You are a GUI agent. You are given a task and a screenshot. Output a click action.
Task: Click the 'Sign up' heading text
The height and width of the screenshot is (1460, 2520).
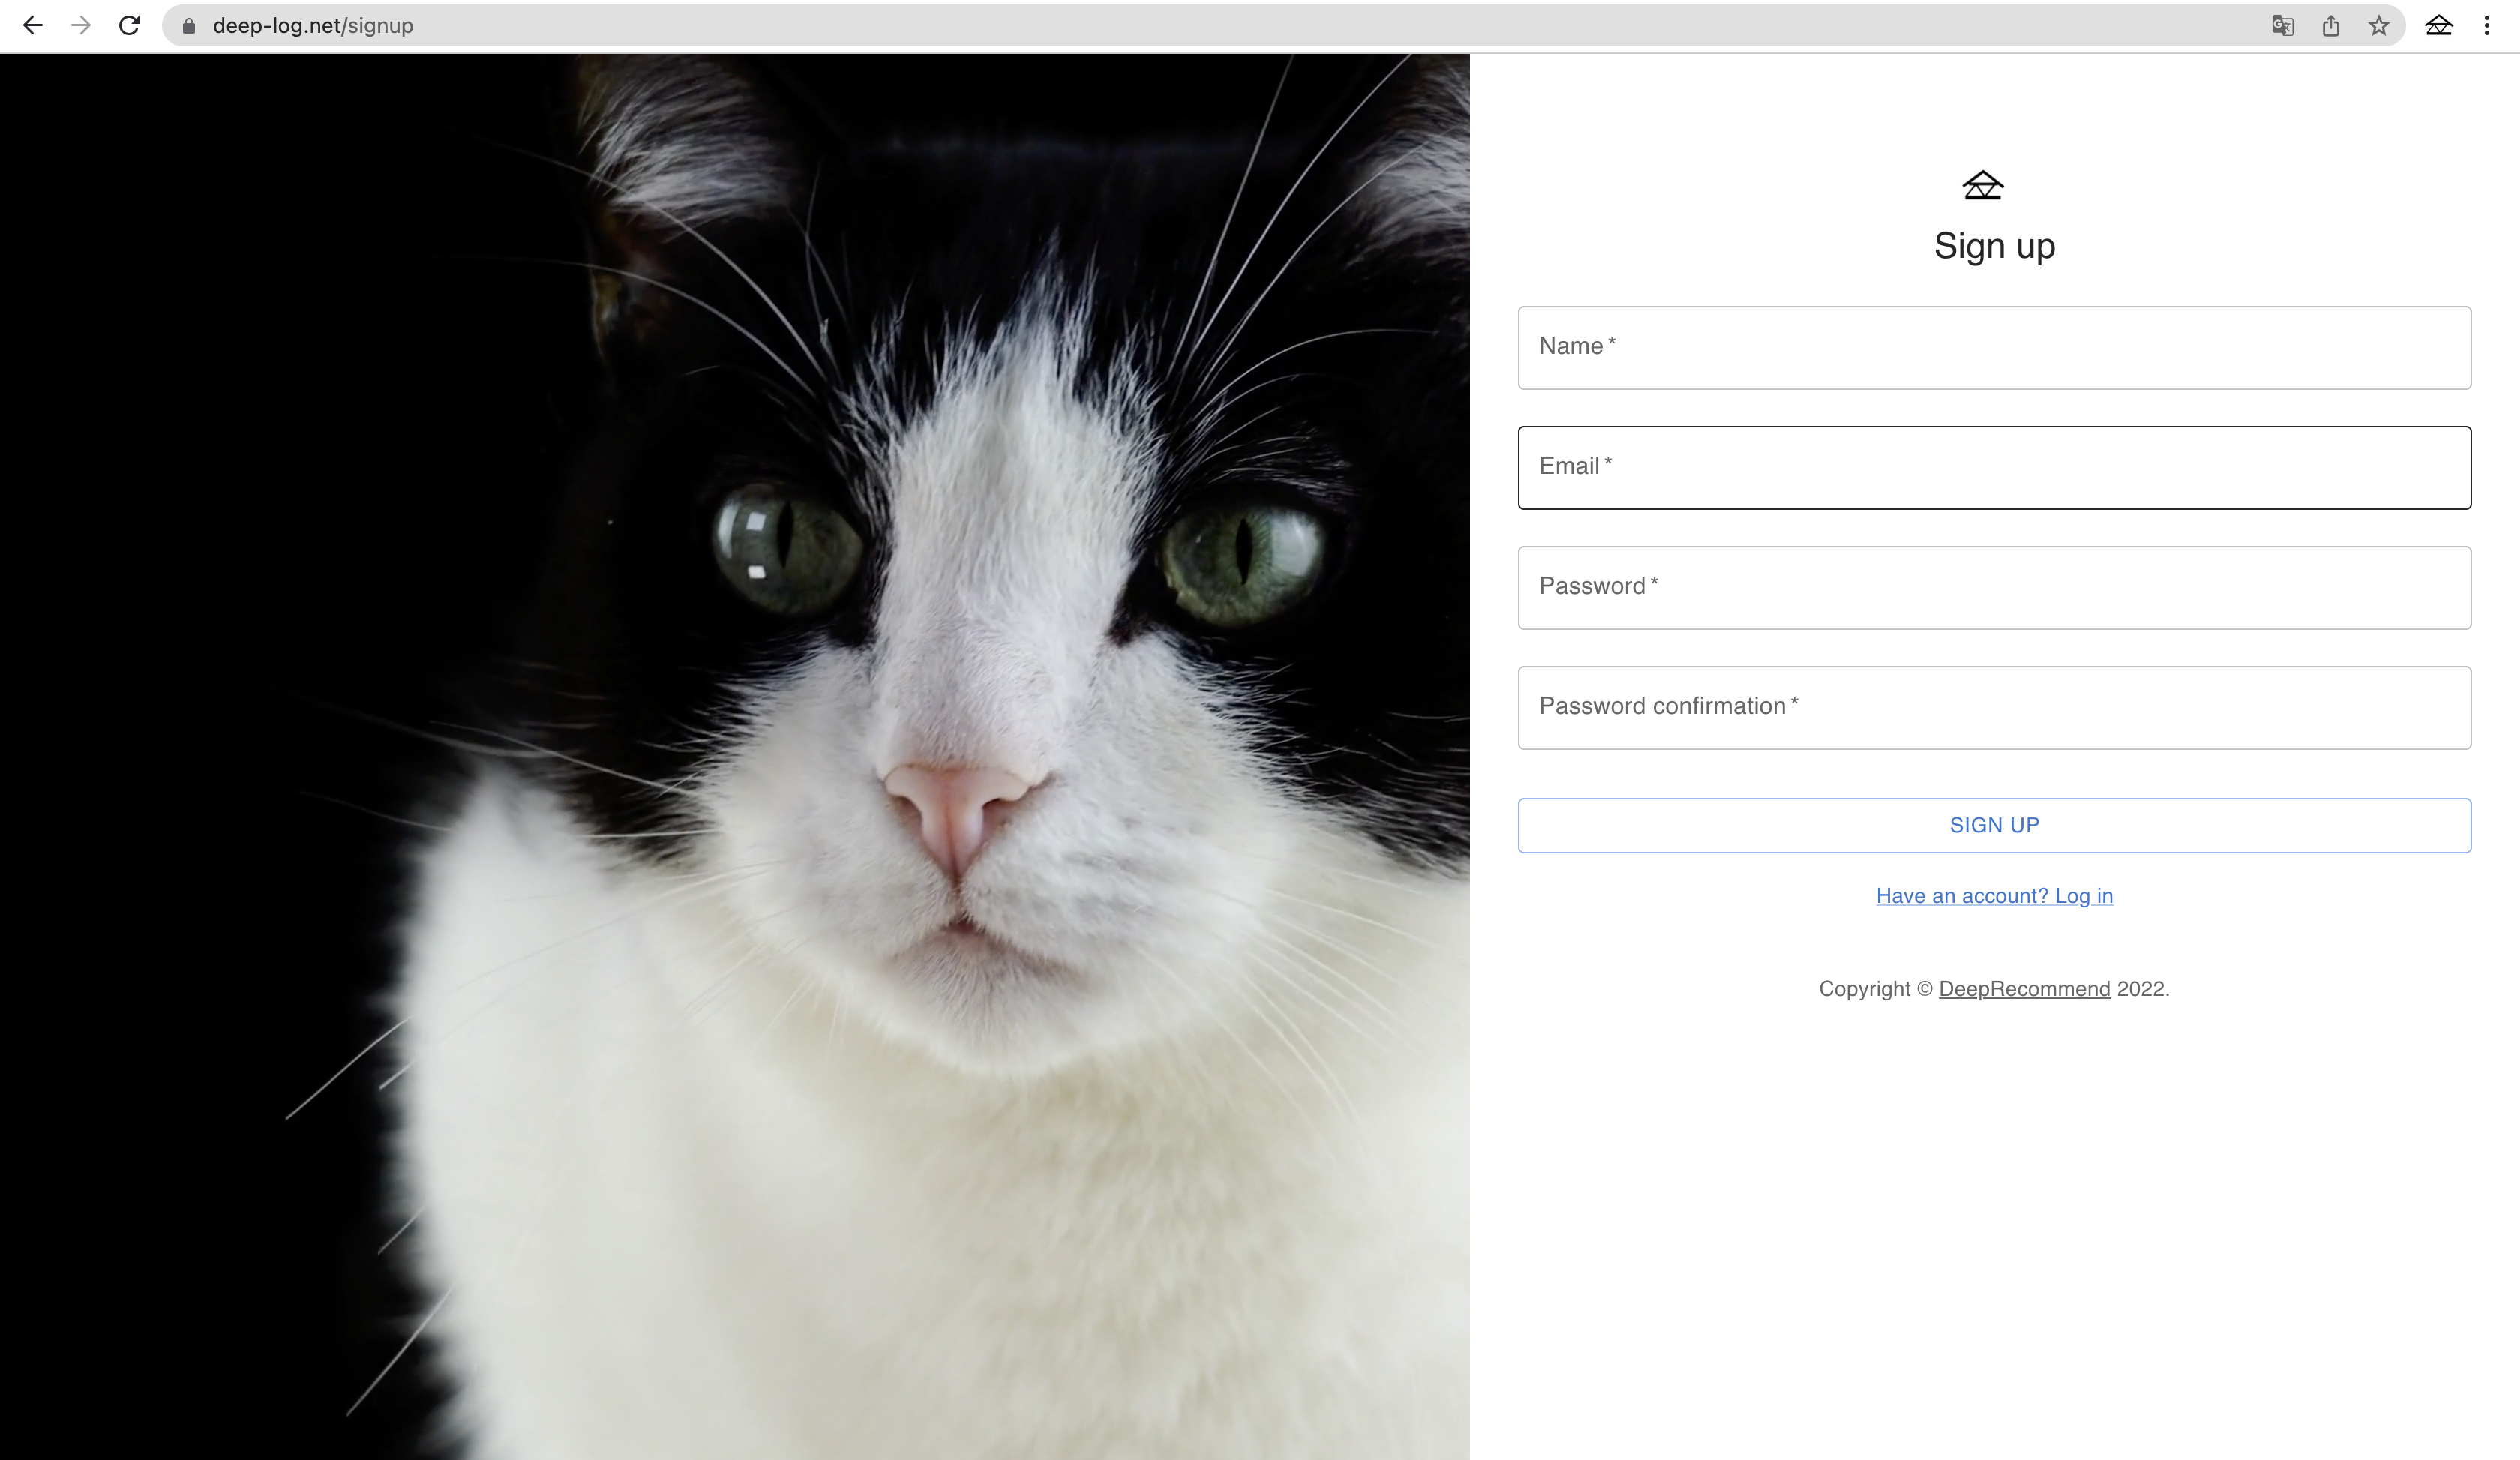(1994, 246)
